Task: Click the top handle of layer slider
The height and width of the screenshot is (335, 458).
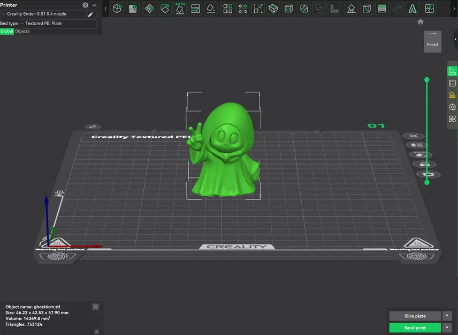Action: [x=427, y=80]
